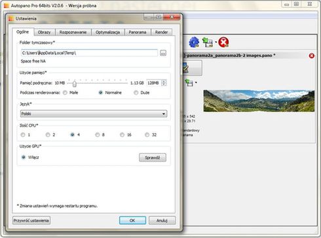Close the panorama2a_panorama2b pano entry red X
This screenshot has height=238, width=321.
(312, 56)
